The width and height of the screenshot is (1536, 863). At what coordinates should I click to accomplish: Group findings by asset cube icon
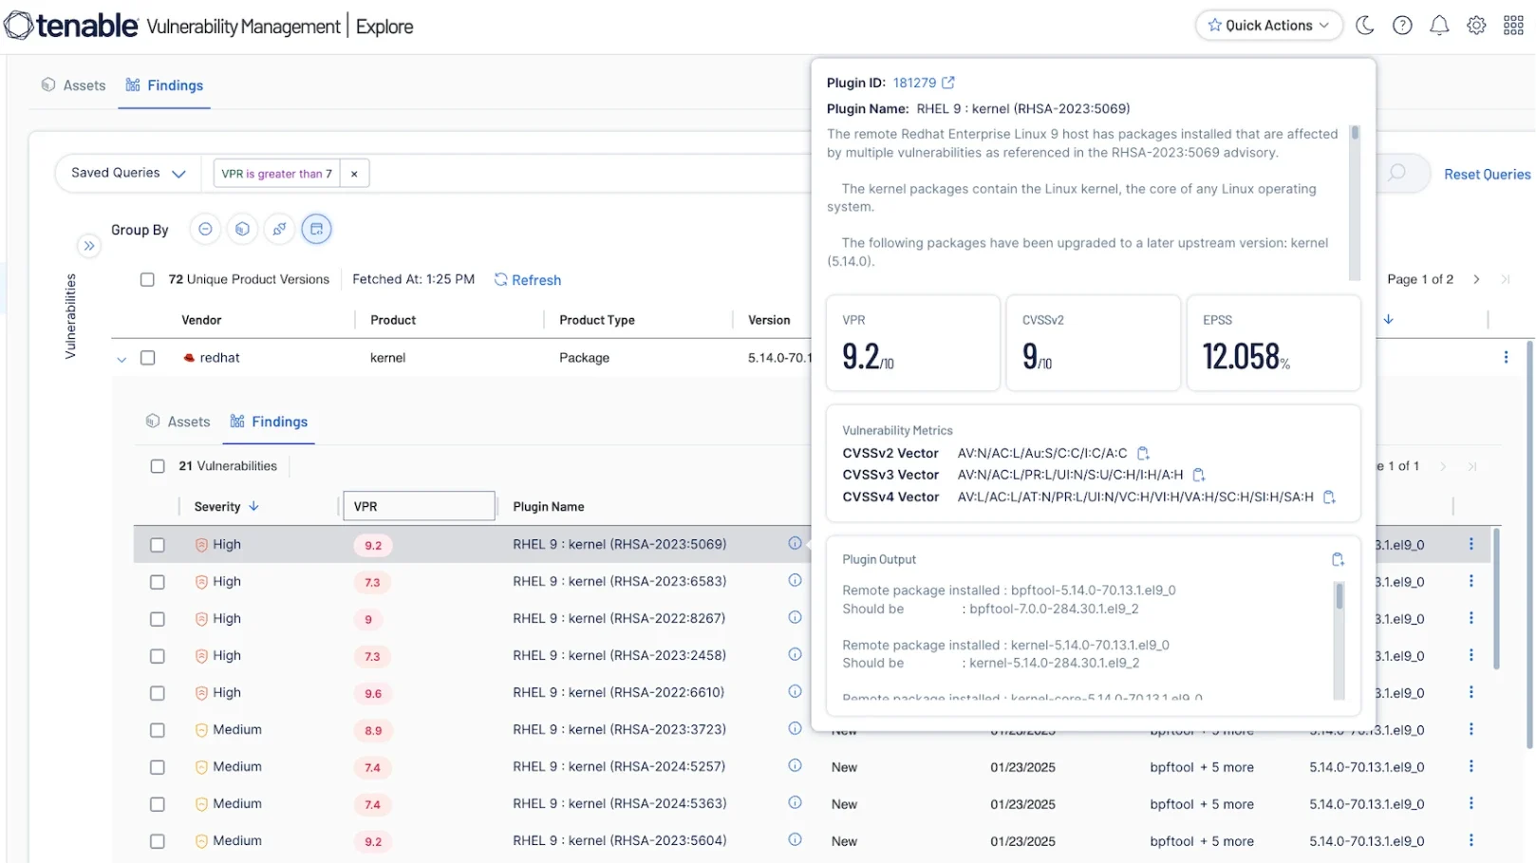pyautogui.click(x=242, y=229)
